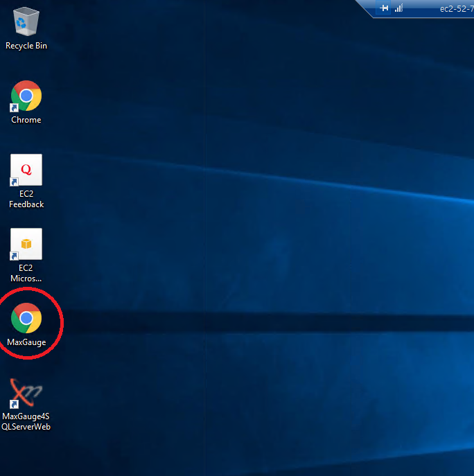Select the Recycle Bin desktop icon

(x=26, y=21)
